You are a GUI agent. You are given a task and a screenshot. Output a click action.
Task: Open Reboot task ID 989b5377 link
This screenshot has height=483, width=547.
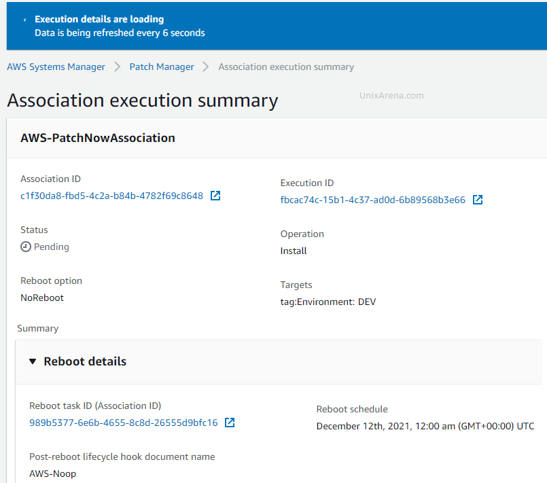click(x=124, y=423)
